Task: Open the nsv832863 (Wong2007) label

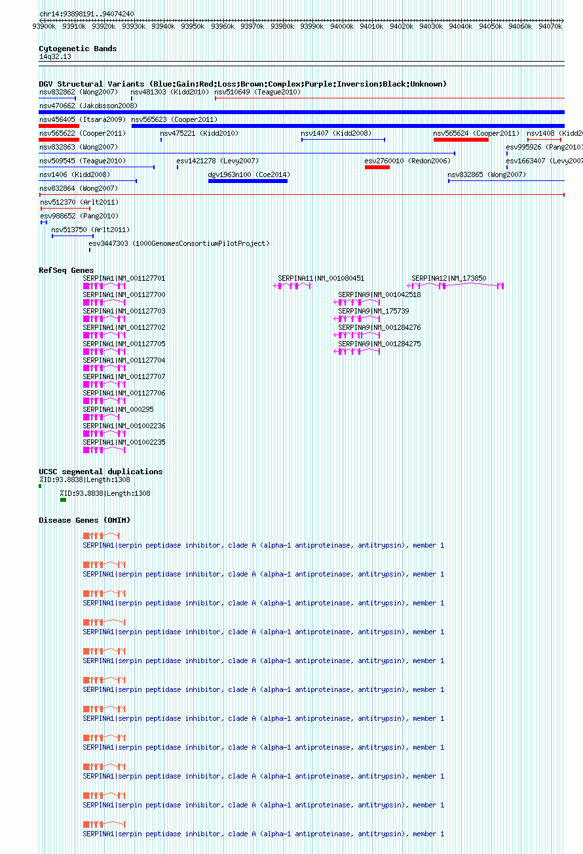Action: click(x=79, y=147)
